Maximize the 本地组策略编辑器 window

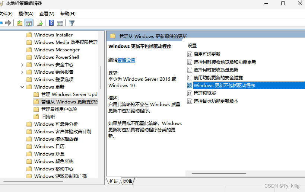[283, 3]
